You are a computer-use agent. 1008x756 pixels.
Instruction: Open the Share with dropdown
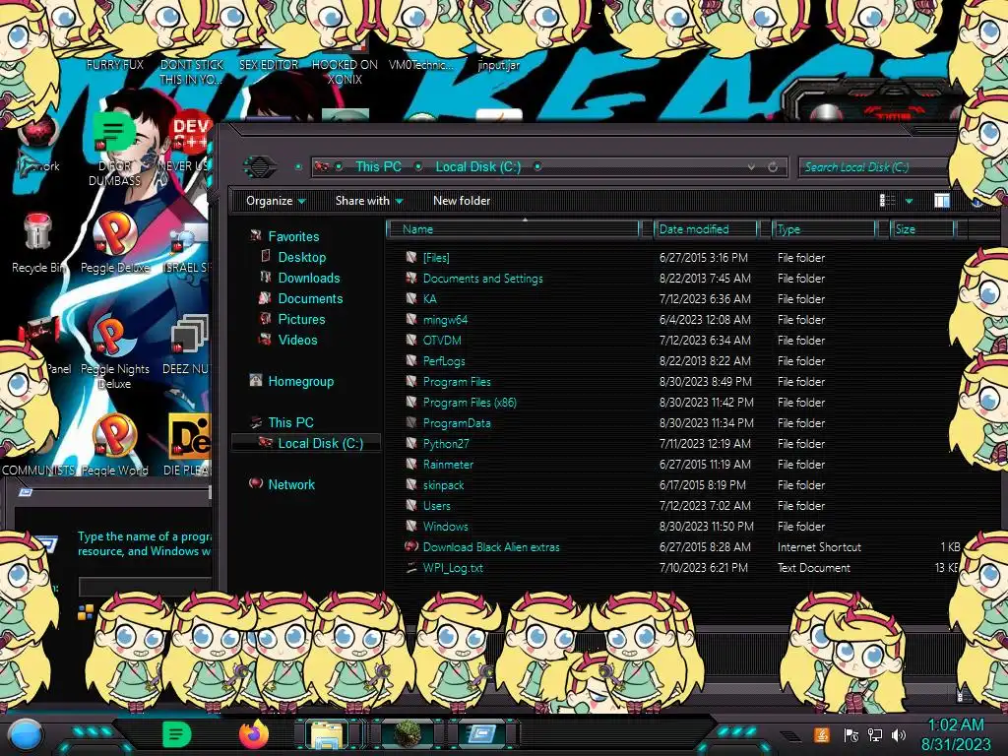369,201
